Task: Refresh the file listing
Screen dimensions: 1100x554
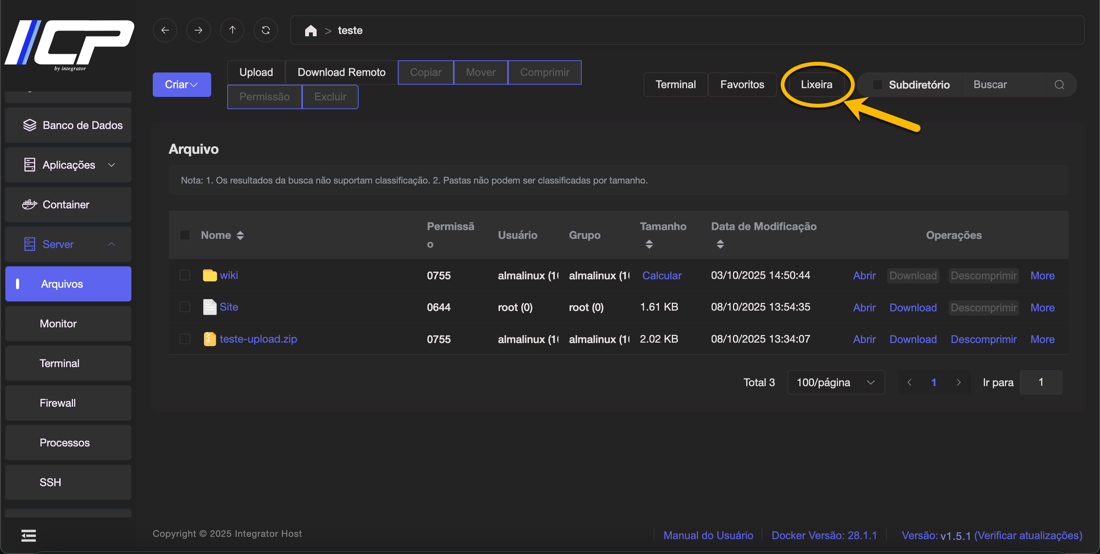Action: (x=265, y=30)
